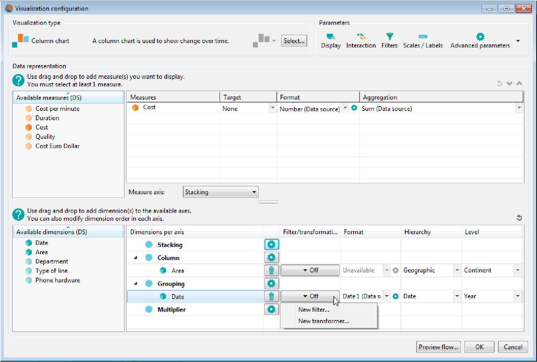537x362 pixels.
Task: Open the Interaction parameters
Action: click(x=361, y=41)
